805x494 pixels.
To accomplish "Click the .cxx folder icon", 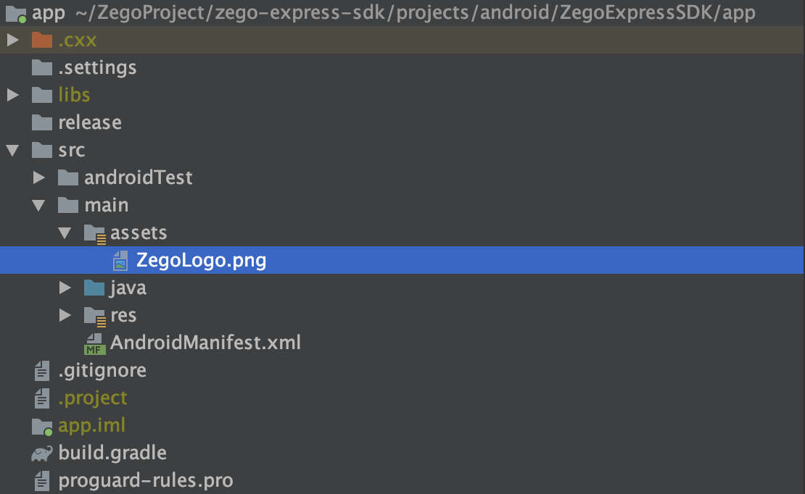I will tap(42, 40).
